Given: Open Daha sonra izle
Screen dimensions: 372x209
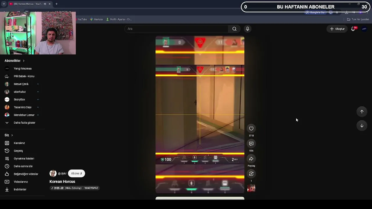Looking at the screenshot, I should pyautogui.click(x=22, y=166).
